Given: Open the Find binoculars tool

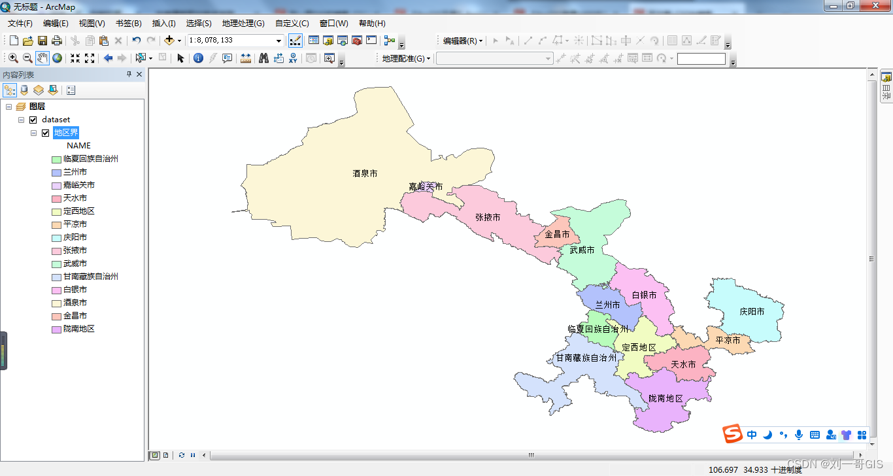Looking at the screenshot, I should (x=264, y=58).
